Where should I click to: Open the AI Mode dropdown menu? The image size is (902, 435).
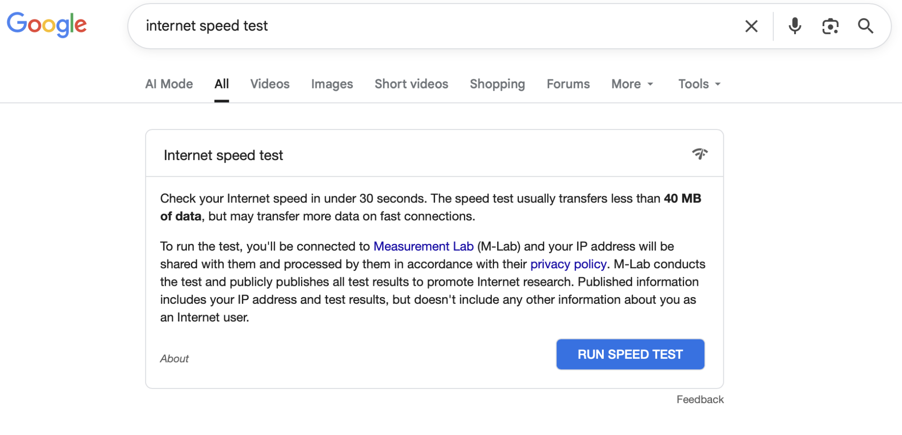pyautogui.click(x=168, y=84)
